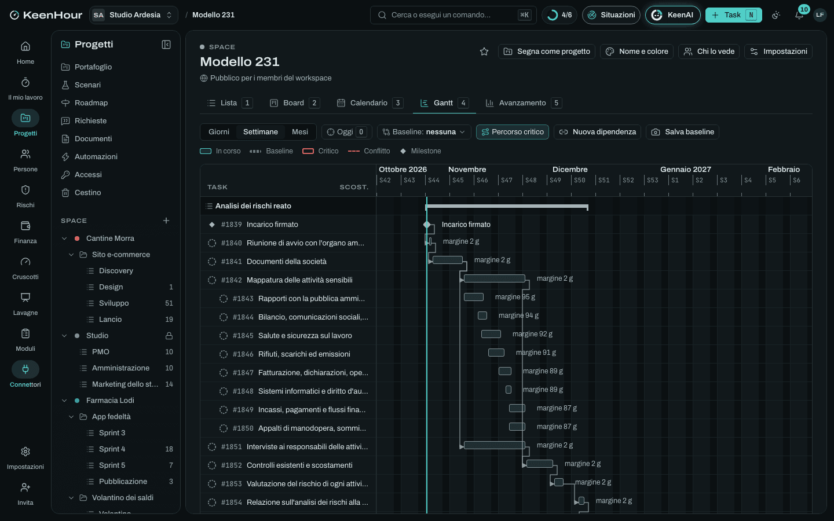The width and height of the screenshot is (834, 521).
Task: Add a new space with plus icon
Action: click(166, 221)
